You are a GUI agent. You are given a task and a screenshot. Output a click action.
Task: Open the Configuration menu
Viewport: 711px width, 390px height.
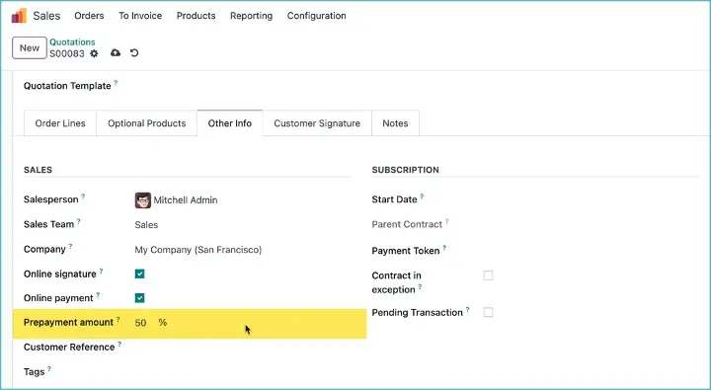tap(317, 16)
